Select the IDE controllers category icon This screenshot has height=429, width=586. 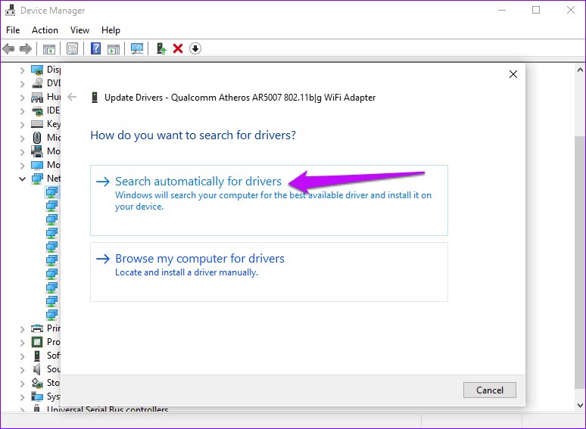(x=37, y=111)
